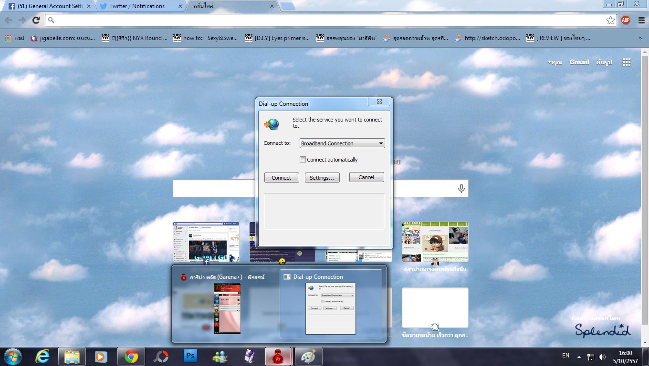Screen dimensions: 649x366
Task: Open a new Chrome tab
Action: (287, 6)
